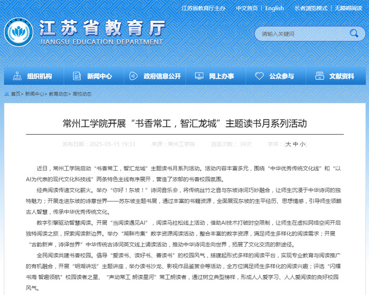Click the paragraph starting 全民阅读共建书香校园
This screenshot has height=295, width=369.
184,271
